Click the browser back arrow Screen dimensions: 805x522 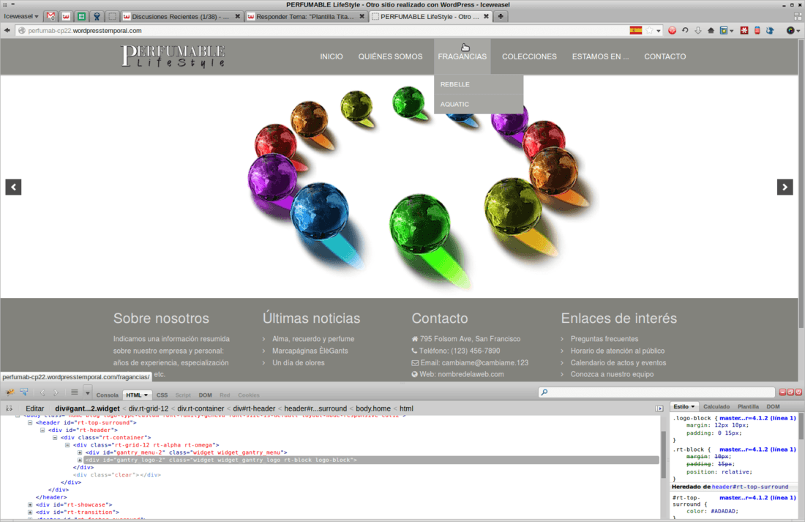(x=7, y=30)
